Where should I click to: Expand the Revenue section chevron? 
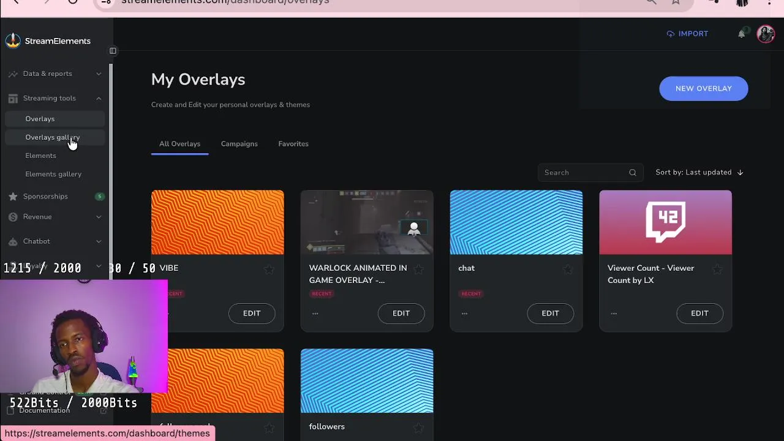point(99,217)
